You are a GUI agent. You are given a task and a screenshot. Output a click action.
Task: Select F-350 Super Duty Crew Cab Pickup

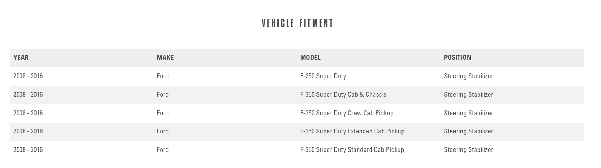pos(346,113)
